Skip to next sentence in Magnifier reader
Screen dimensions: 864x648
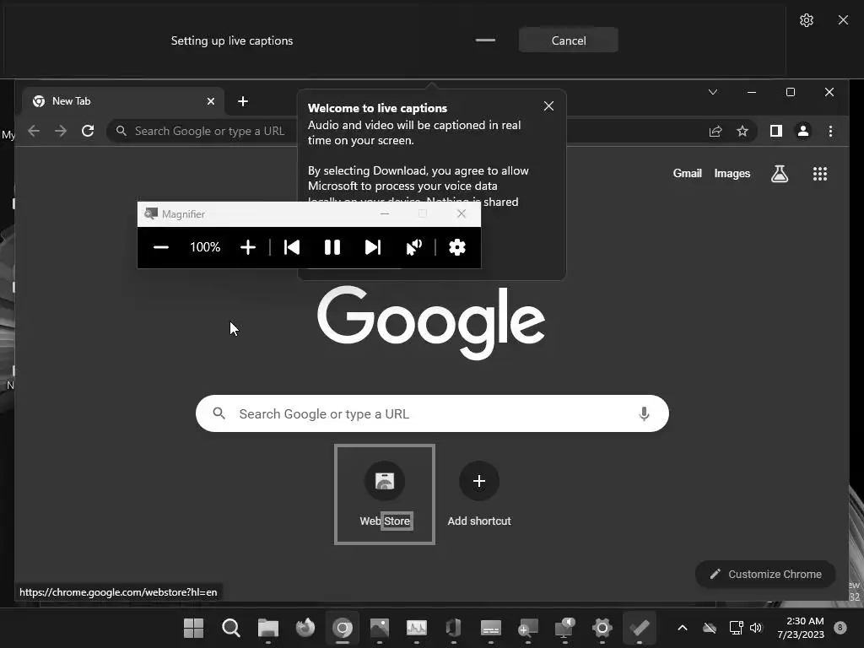click(373, 247)
